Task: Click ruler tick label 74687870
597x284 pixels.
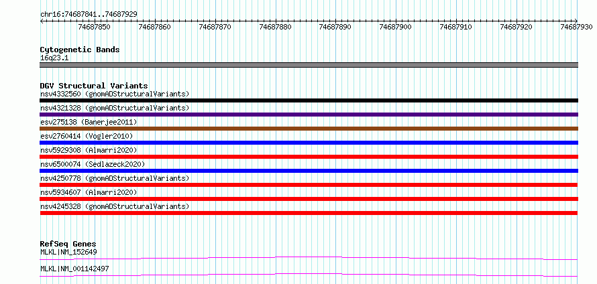Action: tap(215, 27)
